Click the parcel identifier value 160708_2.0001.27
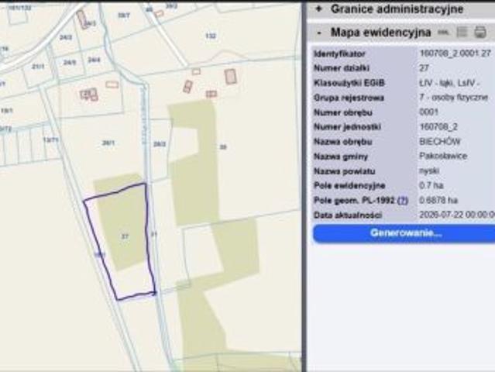 [455, 53]
